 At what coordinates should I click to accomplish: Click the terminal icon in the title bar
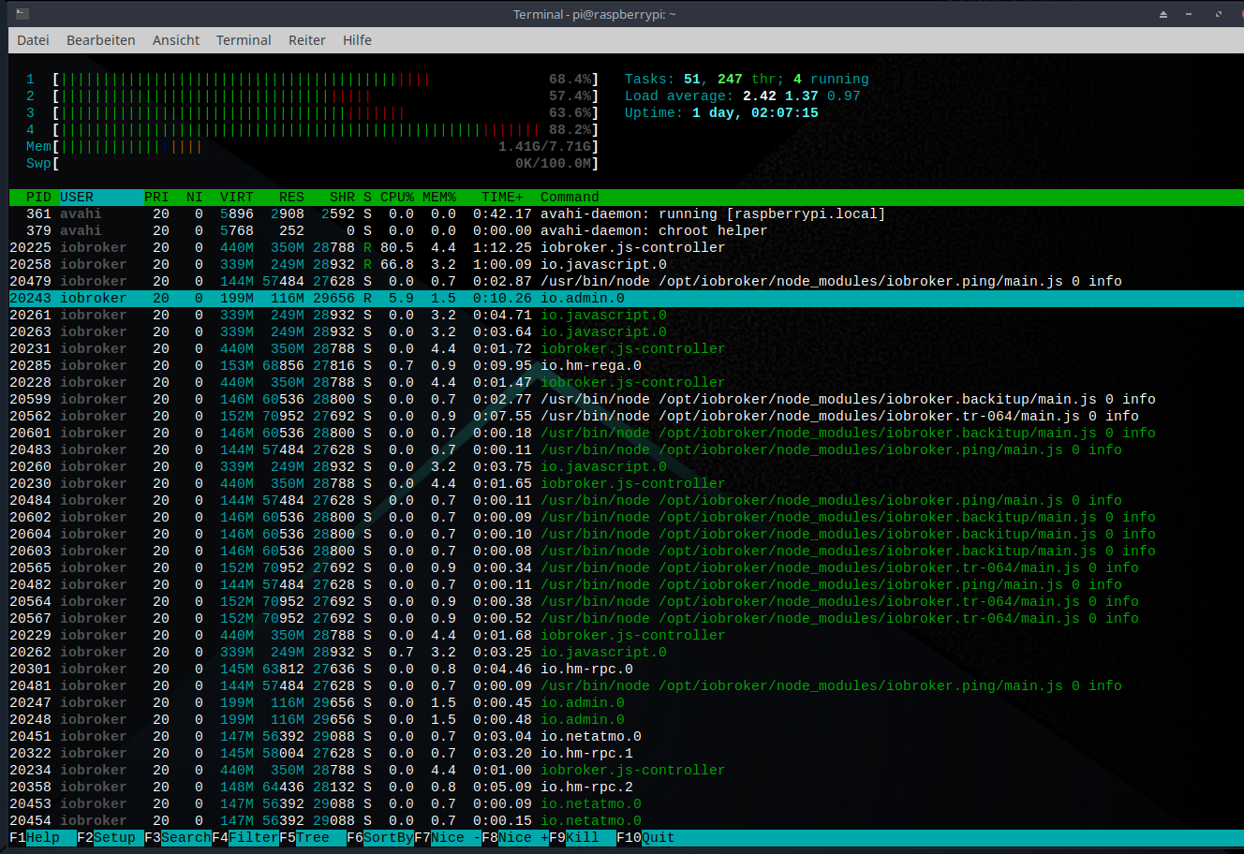pyautogui.click(x=22, y=14)
